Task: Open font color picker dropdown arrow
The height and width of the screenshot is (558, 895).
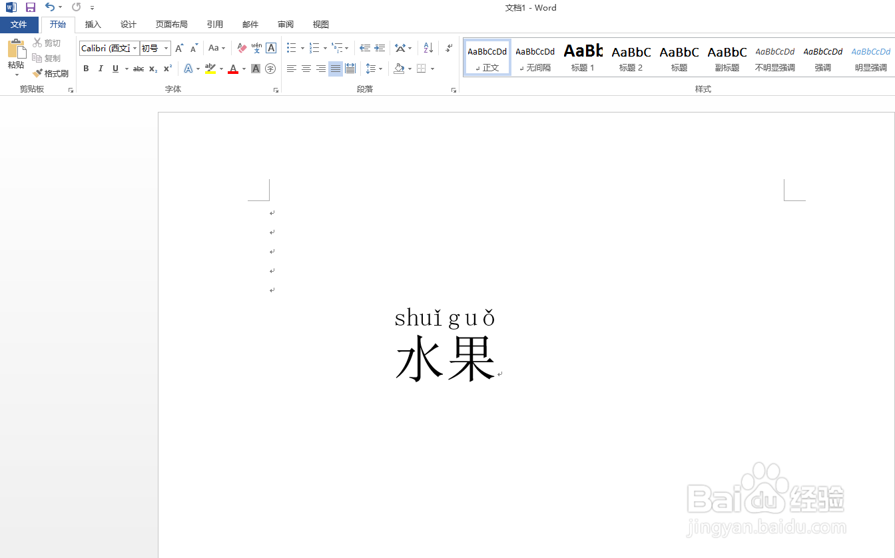Action: (244, 69)
